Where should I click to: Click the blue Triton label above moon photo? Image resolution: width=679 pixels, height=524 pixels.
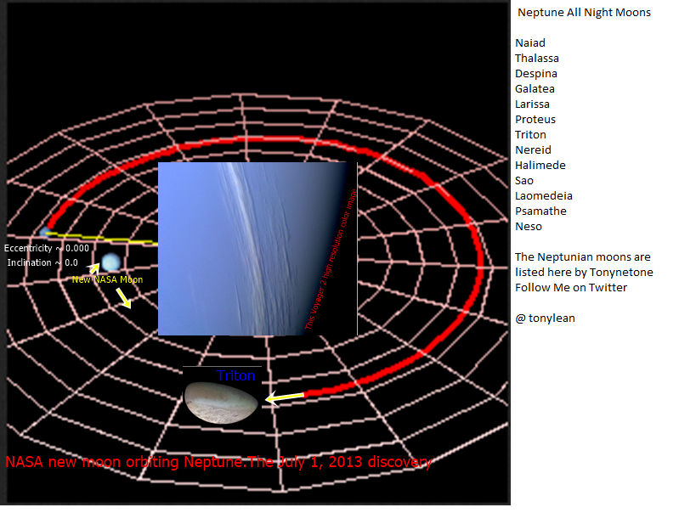[x=235, y=375]
